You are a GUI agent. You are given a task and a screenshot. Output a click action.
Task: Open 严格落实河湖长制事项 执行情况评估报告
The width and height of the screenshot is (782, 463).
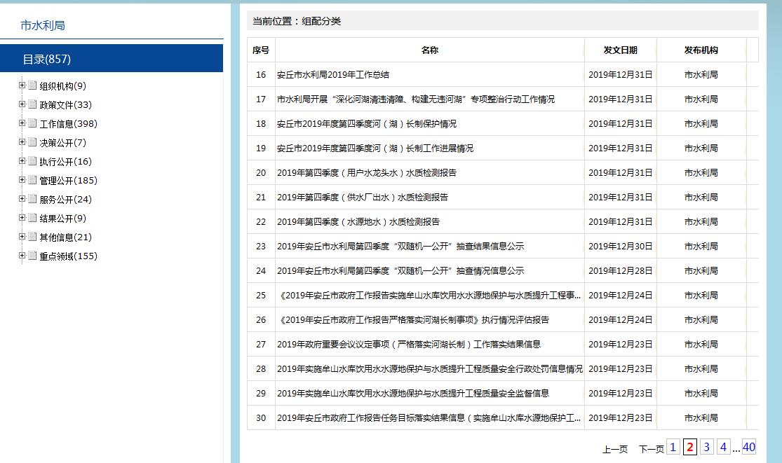[413, 319]
